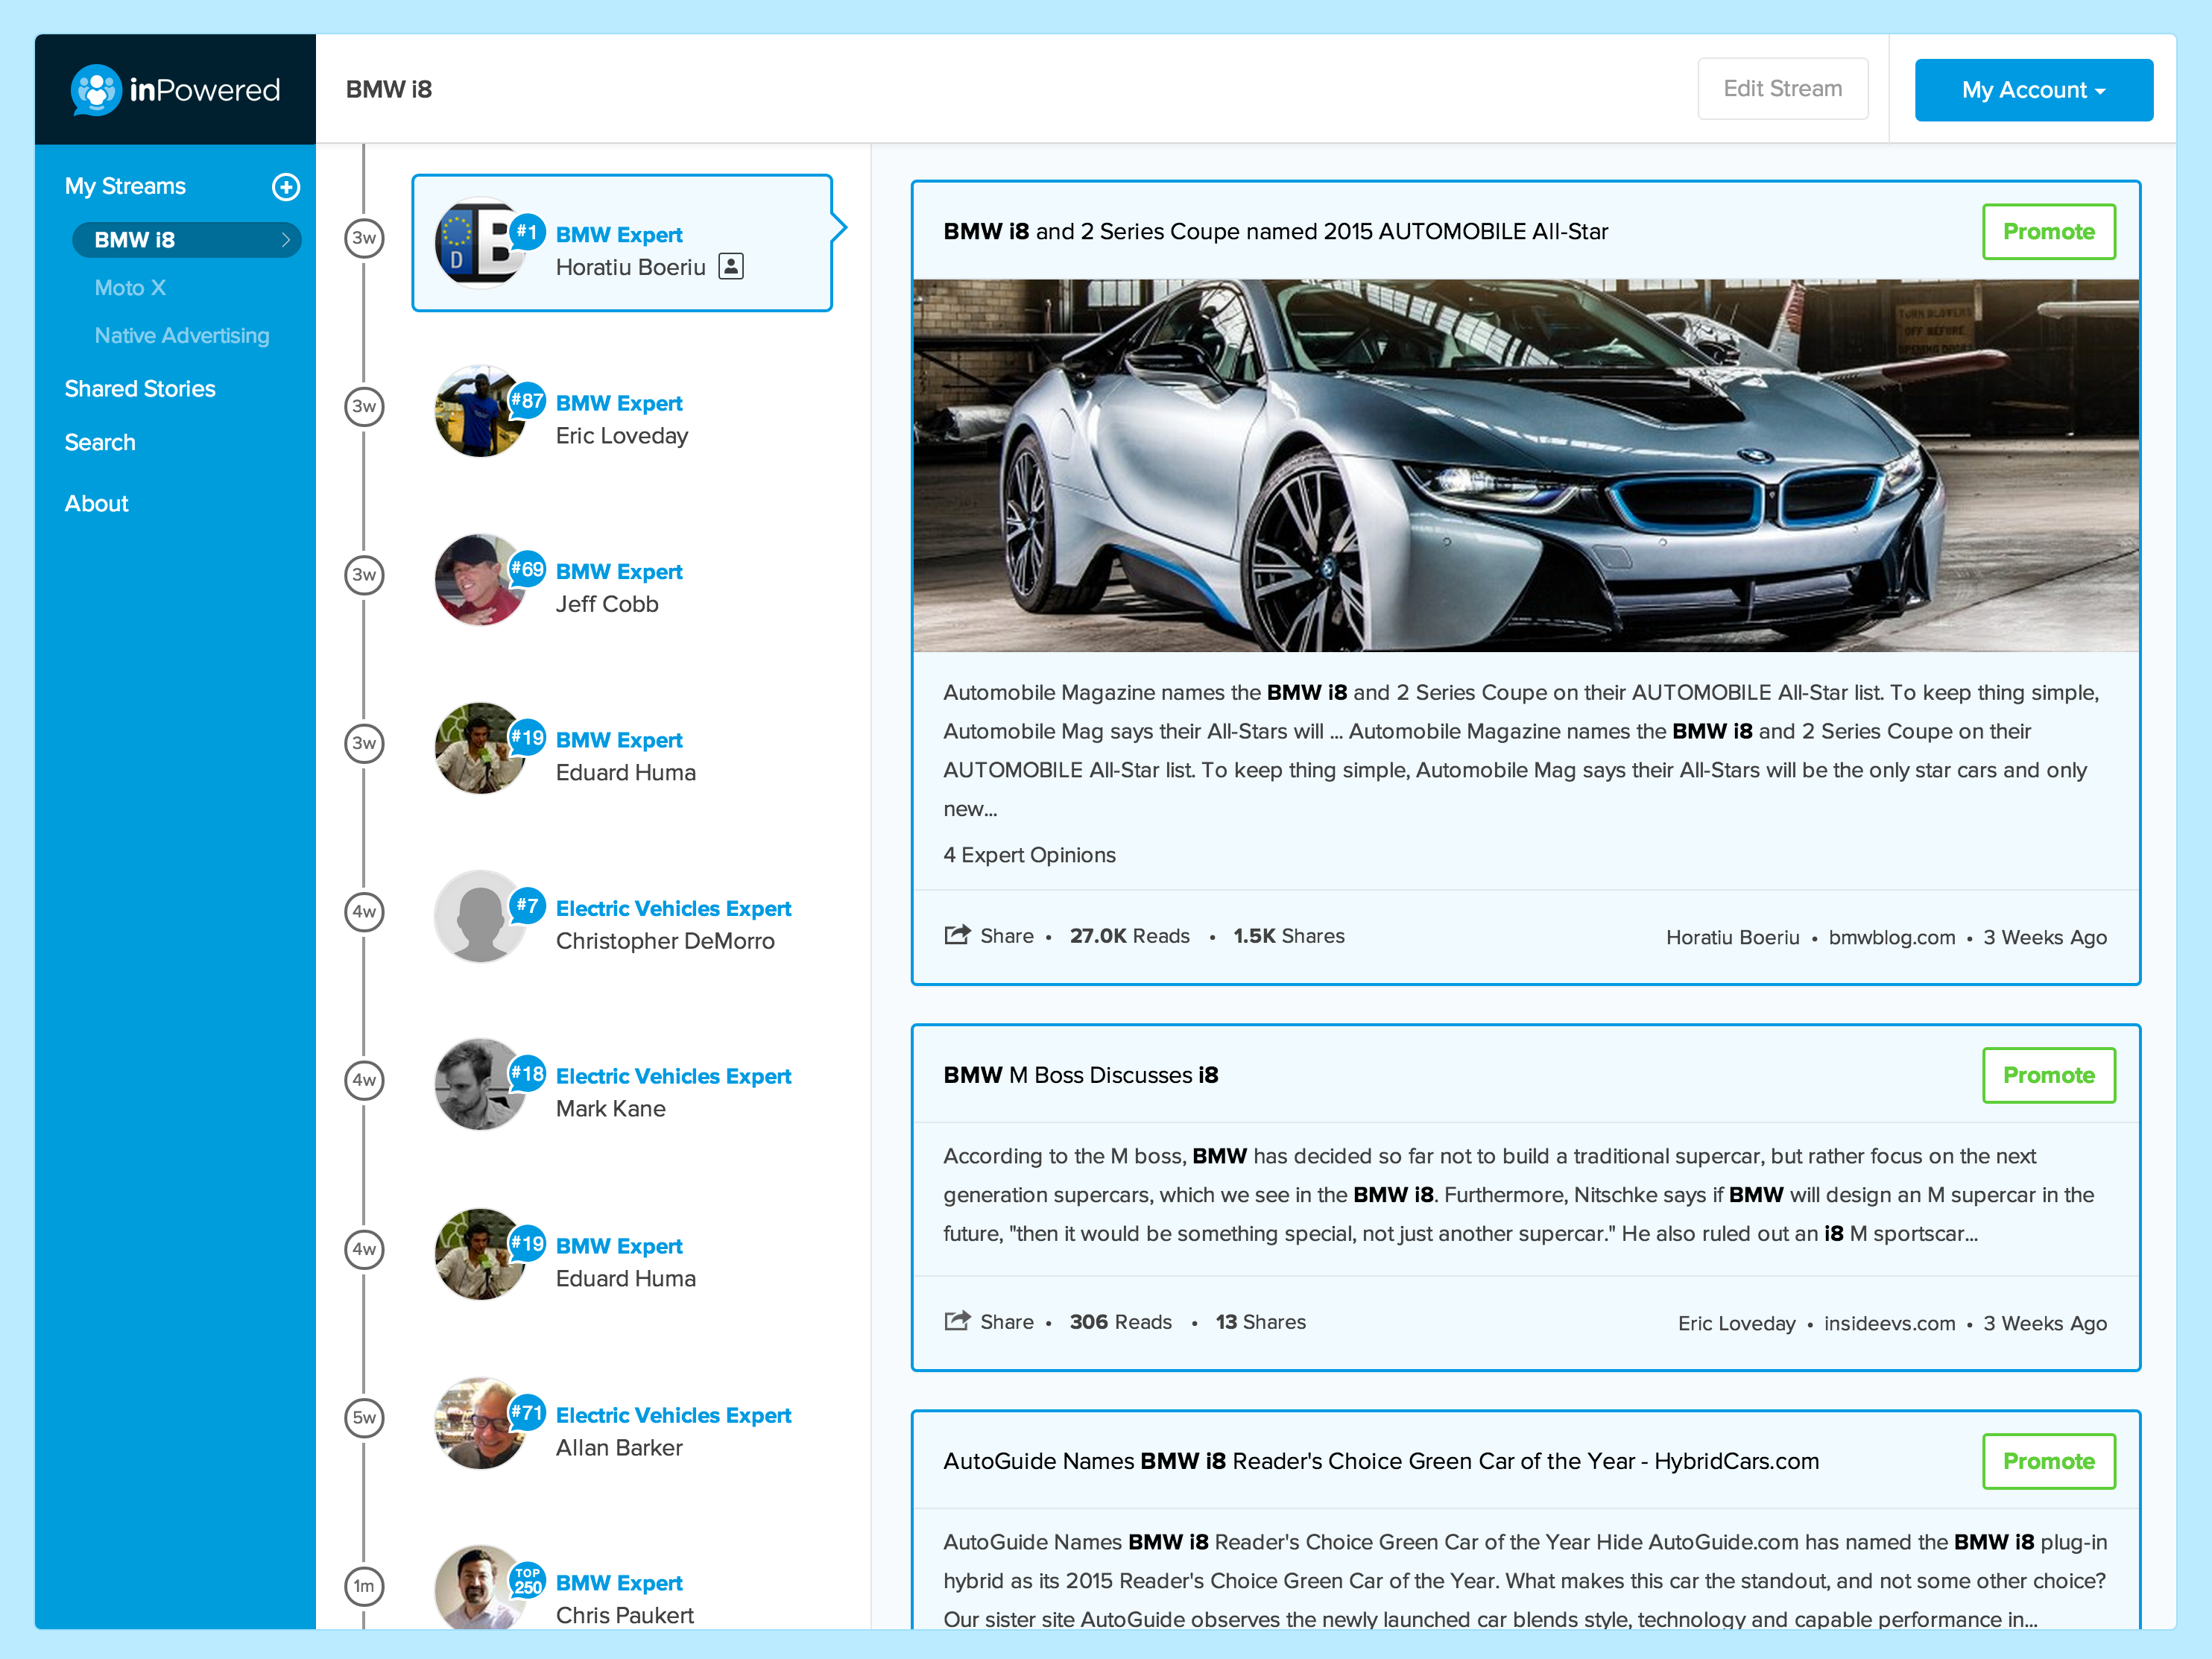Open Christopher DeMorro's placeholder avatar

coord(480,916)
